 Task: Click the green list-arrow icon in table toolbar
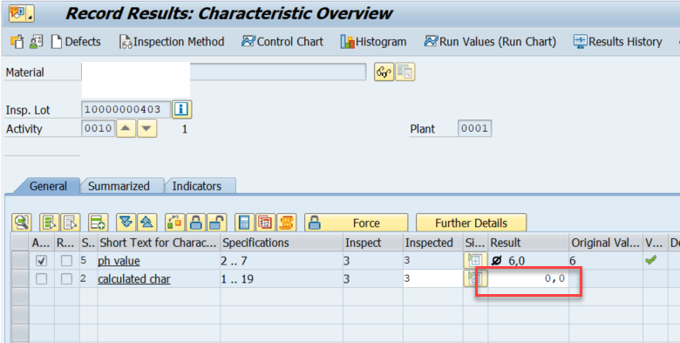tap(49, 223)
